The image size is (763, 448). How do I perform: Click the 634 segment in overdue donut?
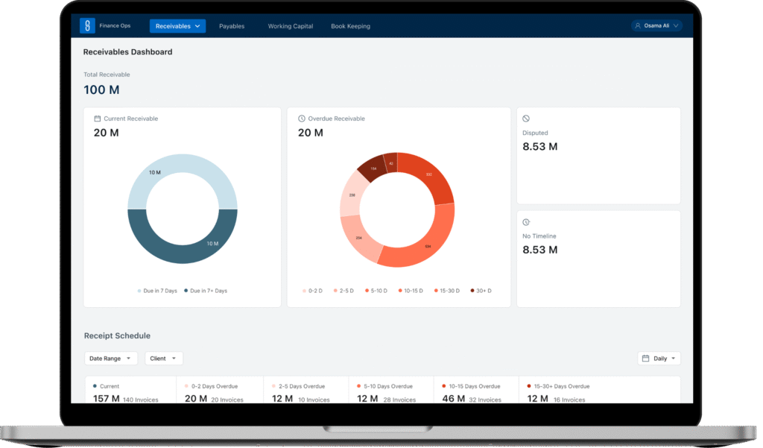(422, 239)
